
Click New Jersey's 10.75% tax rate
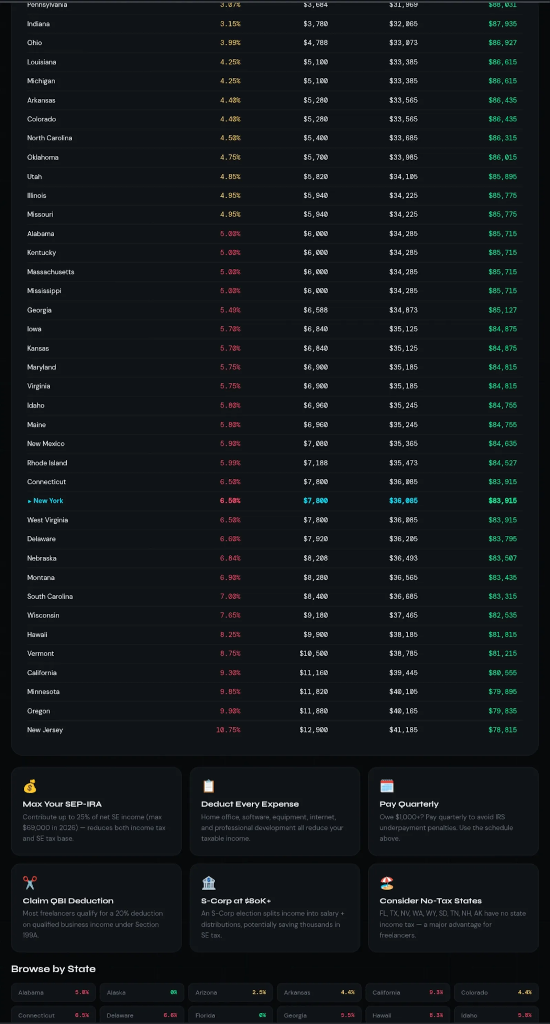tap(228, 730)
